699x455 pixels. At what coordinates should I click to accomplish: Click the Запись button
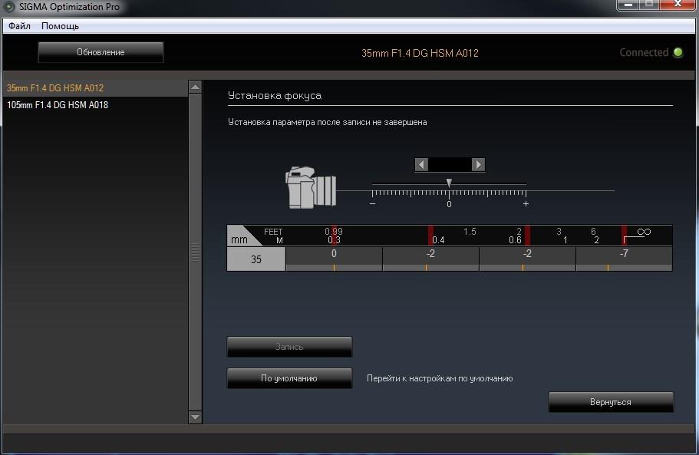(289, 347)
